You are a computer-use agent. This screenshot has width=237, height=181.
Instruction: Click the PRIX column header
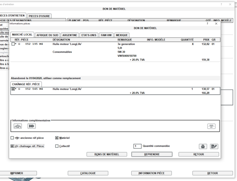[x=206, y=40]
